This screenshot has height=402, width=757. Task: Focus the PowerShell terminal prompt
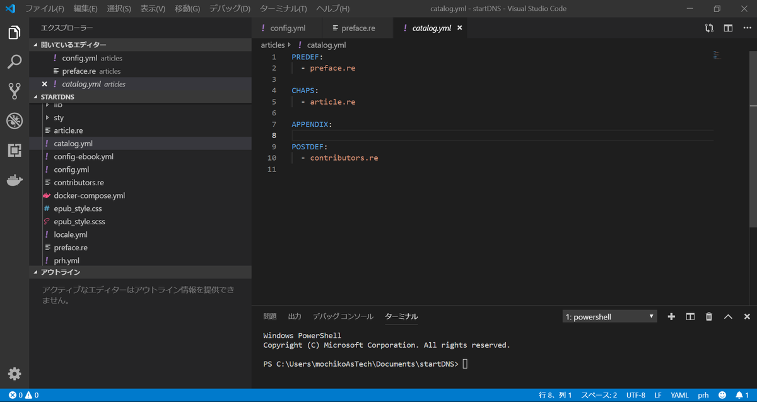point(465,364)
